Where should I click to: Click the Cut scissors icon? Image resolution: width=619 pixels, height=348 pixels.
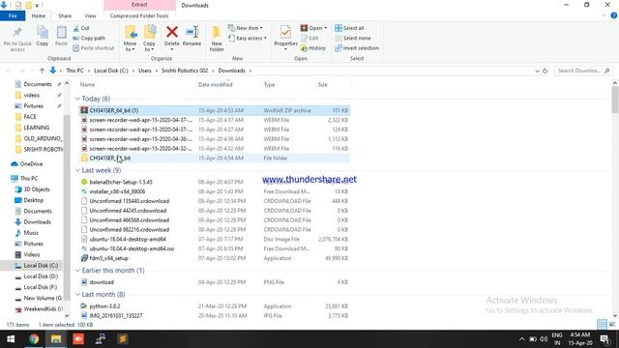pos(76,28)
